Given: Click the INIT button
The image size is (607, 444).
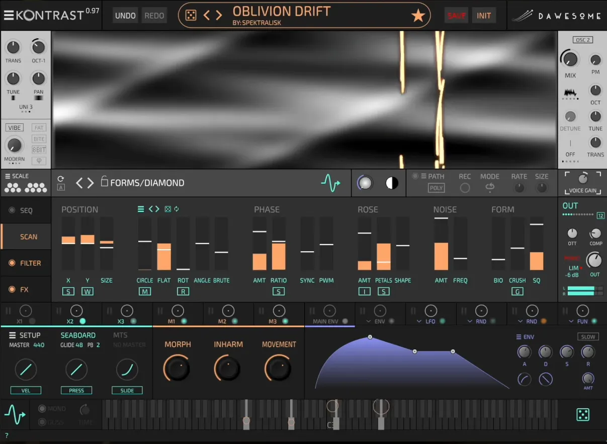Looking at the screenshot, I should (x=484, y=16).
